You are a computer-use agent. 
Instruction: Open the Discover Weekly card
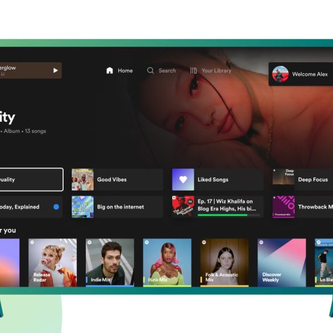click(x=282, y=263)
